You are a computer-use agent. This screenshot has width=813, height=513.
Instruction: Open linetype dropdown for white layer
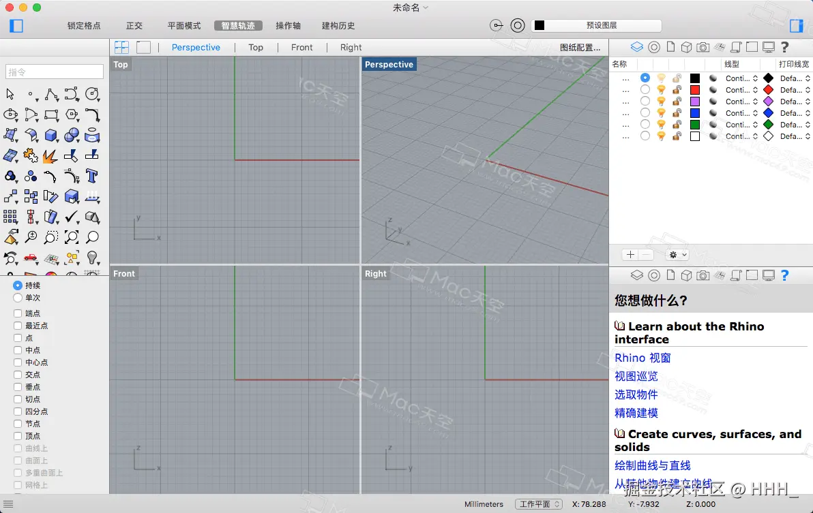click(741, 136)
